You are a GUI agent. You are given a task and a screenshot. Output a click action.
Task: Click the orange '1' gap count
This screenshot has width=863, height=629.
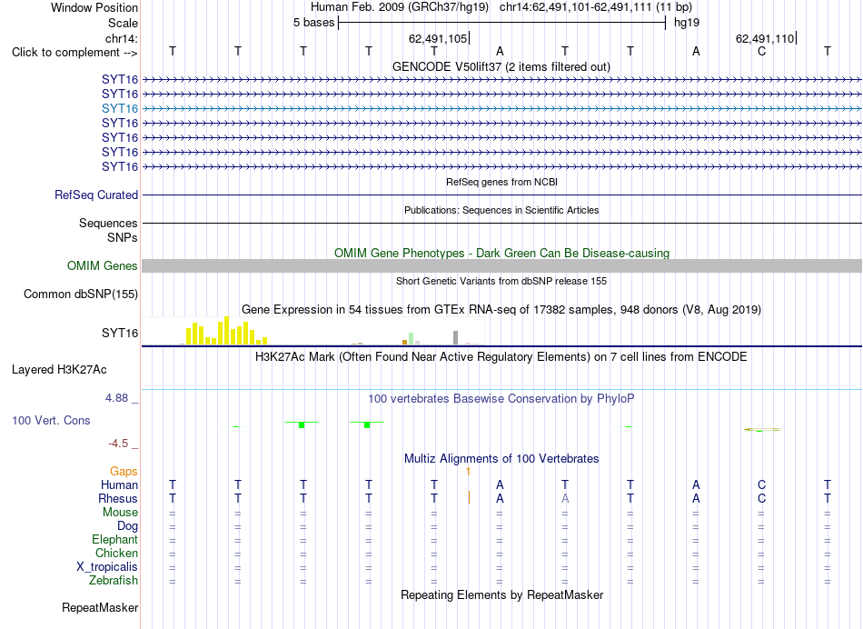pos(468,472)
